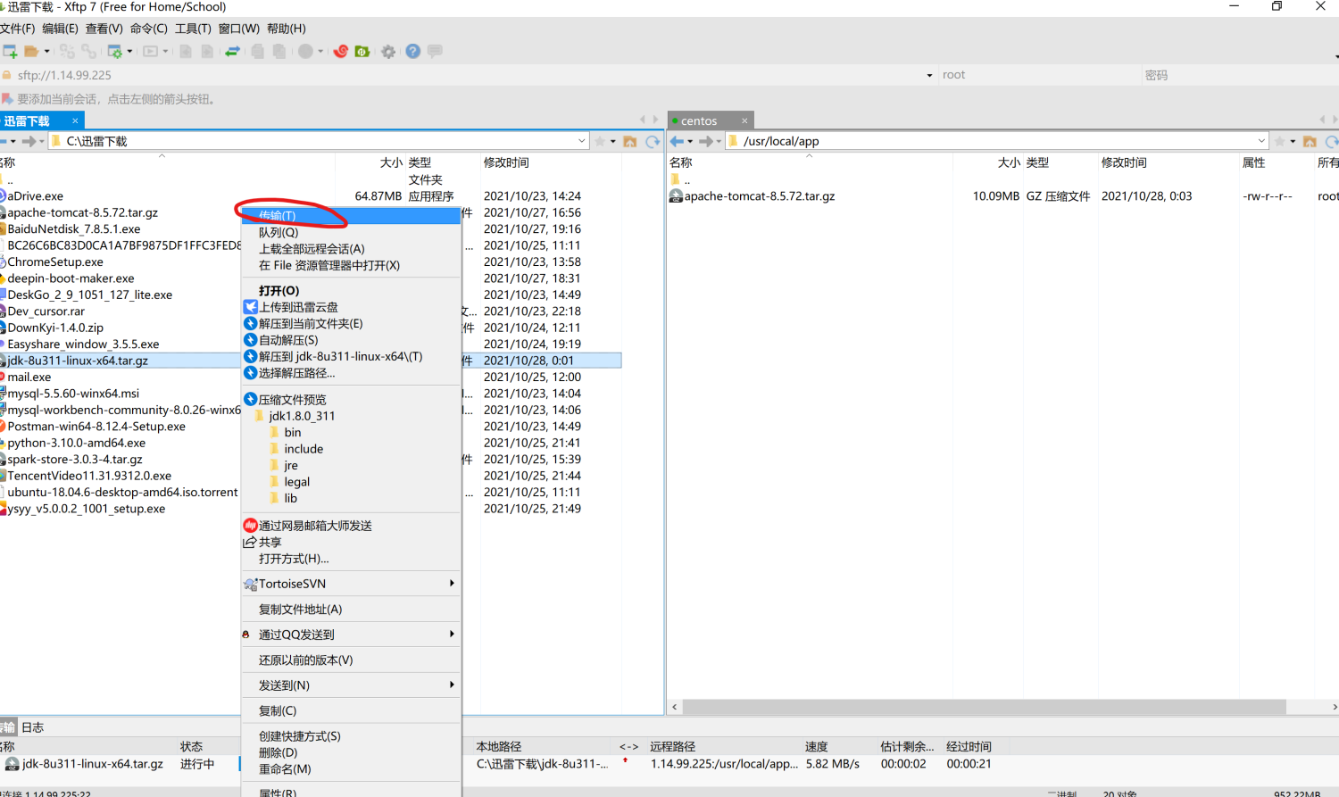The image size is (1339, 797).
Task: Expand the local path C:\迅雷下载 dropdown
Action: click(582, 141)
